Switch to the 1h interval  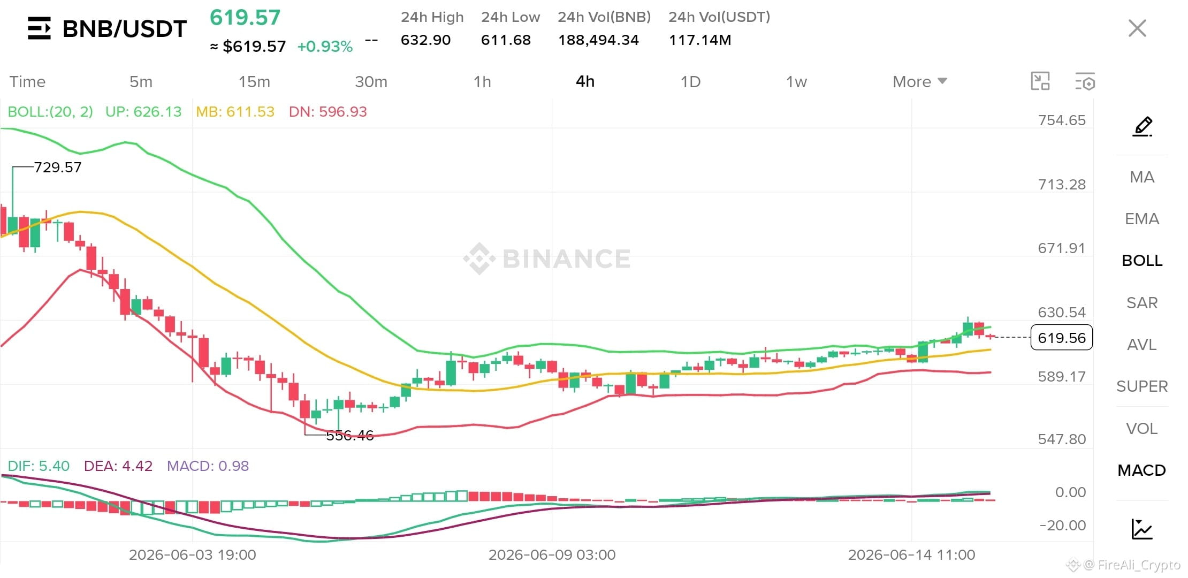coord(482,81)
